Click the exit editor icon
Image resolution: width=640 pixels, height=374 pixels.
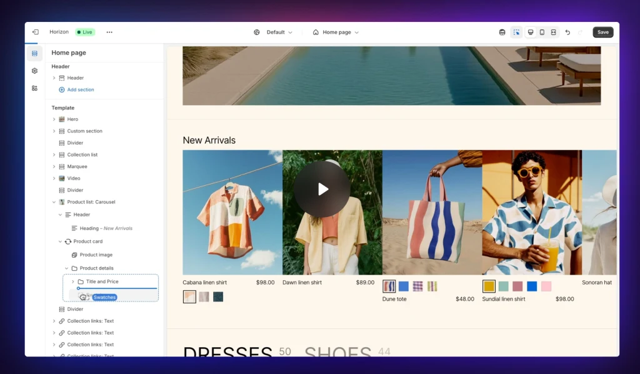tap(35, 32)
